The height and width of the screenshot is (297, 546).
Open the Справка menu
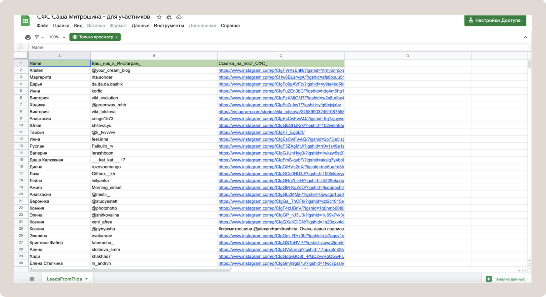230,26
